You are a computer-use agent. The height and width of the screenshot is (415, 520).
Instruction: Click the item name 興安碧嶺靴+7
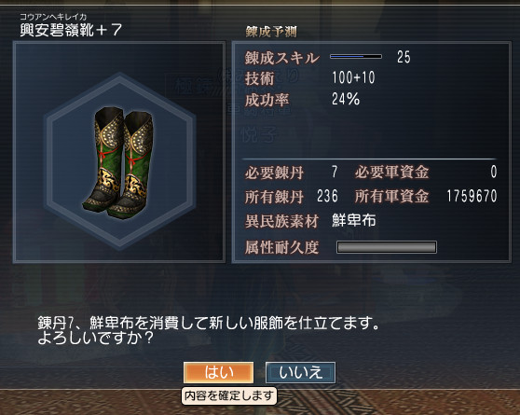point(71,30)
